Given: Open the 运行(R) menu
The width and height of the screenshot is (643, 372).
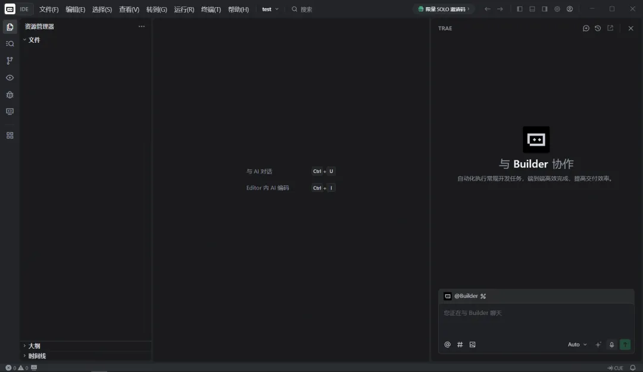Looking at the screenshot, I should click(184, 9).
